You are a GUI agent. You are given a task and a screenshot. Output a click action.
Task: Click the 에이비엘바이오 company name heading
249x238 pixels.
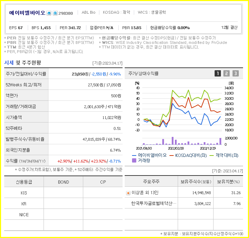pos(27,13)
